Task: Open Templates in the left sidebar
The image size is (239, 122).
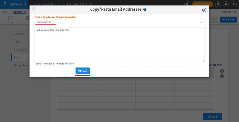Action: pyautogui.click(x=20, y=65)
